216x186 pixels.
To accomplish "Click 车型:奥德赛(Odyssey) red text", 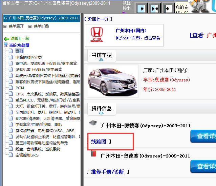I will (167, 80).
